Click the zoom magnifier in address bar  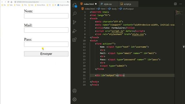click(x=68, y=2)
